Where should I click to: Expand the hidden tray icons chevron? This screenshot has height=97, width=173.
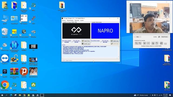[x=151, y=95]
